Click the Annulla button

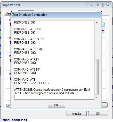(77, 114)
